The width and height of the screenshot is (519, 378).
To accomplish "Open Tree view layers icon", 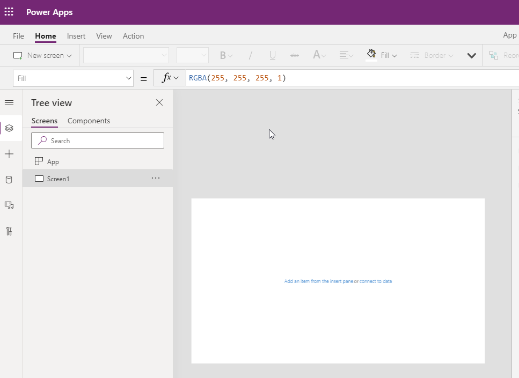I will click(9, 128).
